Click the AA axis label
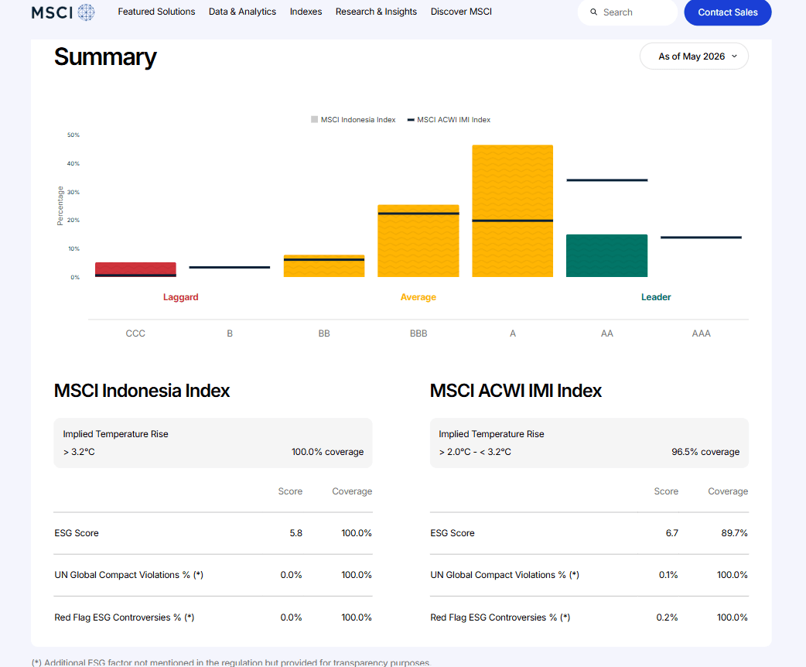 coord(607,333)
